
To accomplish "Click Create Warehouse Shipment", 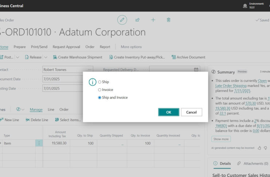I will click(x=78, y=57).
